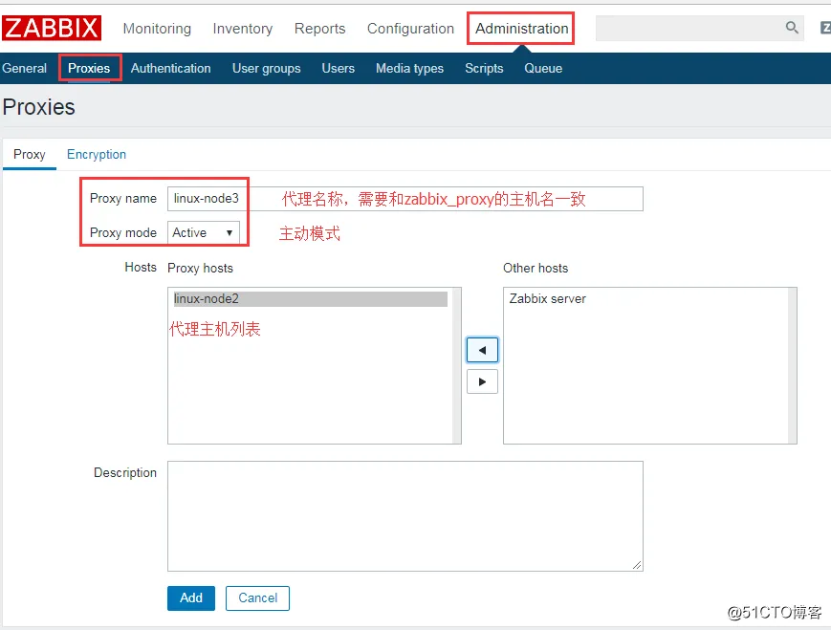Select the Proxies submenu item
The height and width of the screenshot is (630, 831).
pyautogui.click(x=89, y=68)
